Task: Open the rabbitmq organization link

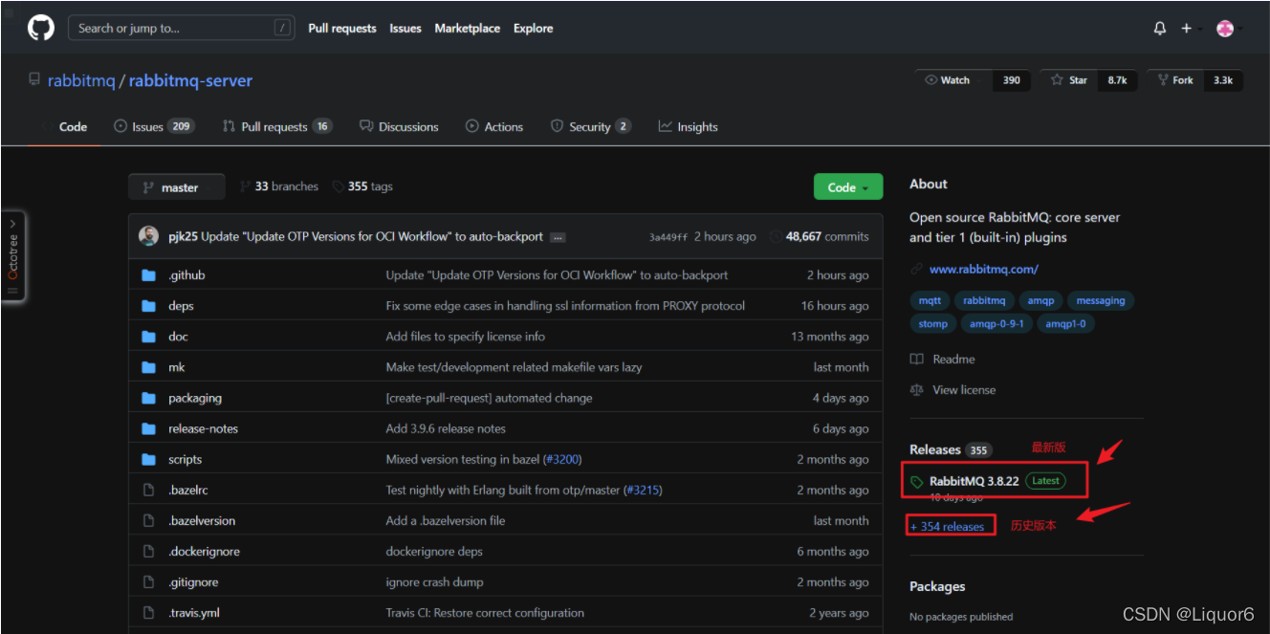Action: pos(81,80)
